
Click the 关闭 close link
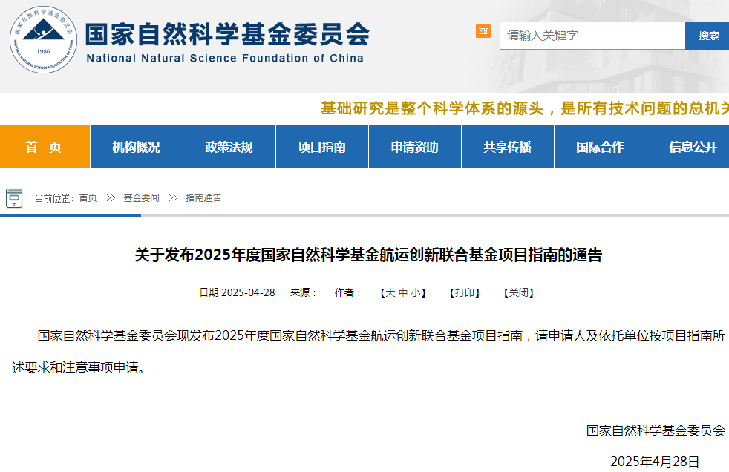(519, 292)
